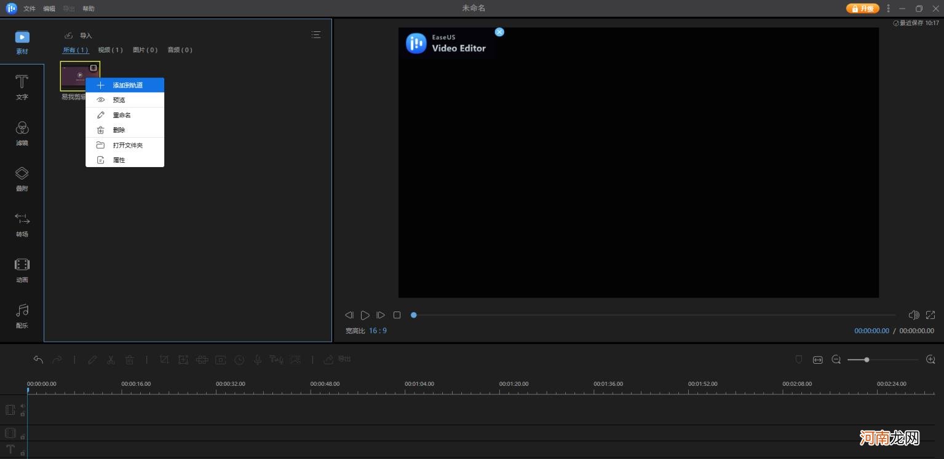
Task: Open the 文字 text panel
Action: (x=22, y=87)
